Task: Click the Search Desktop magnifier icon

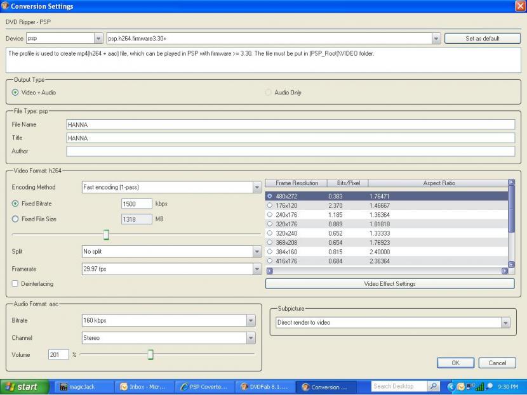Action: click(434, 386)
